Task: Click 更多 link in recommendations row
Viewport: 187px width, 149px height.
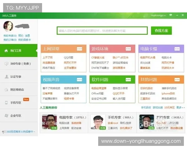Action: (180, 107)
